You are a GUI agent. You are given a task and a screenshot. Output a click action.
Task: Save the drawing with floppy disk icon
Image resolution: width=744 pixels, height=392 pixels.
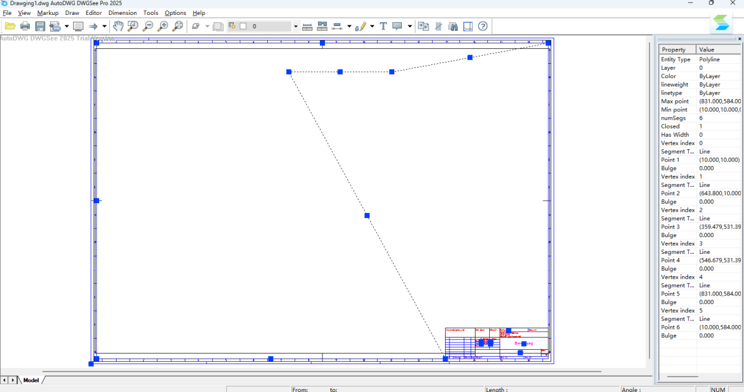click(40, 26)
